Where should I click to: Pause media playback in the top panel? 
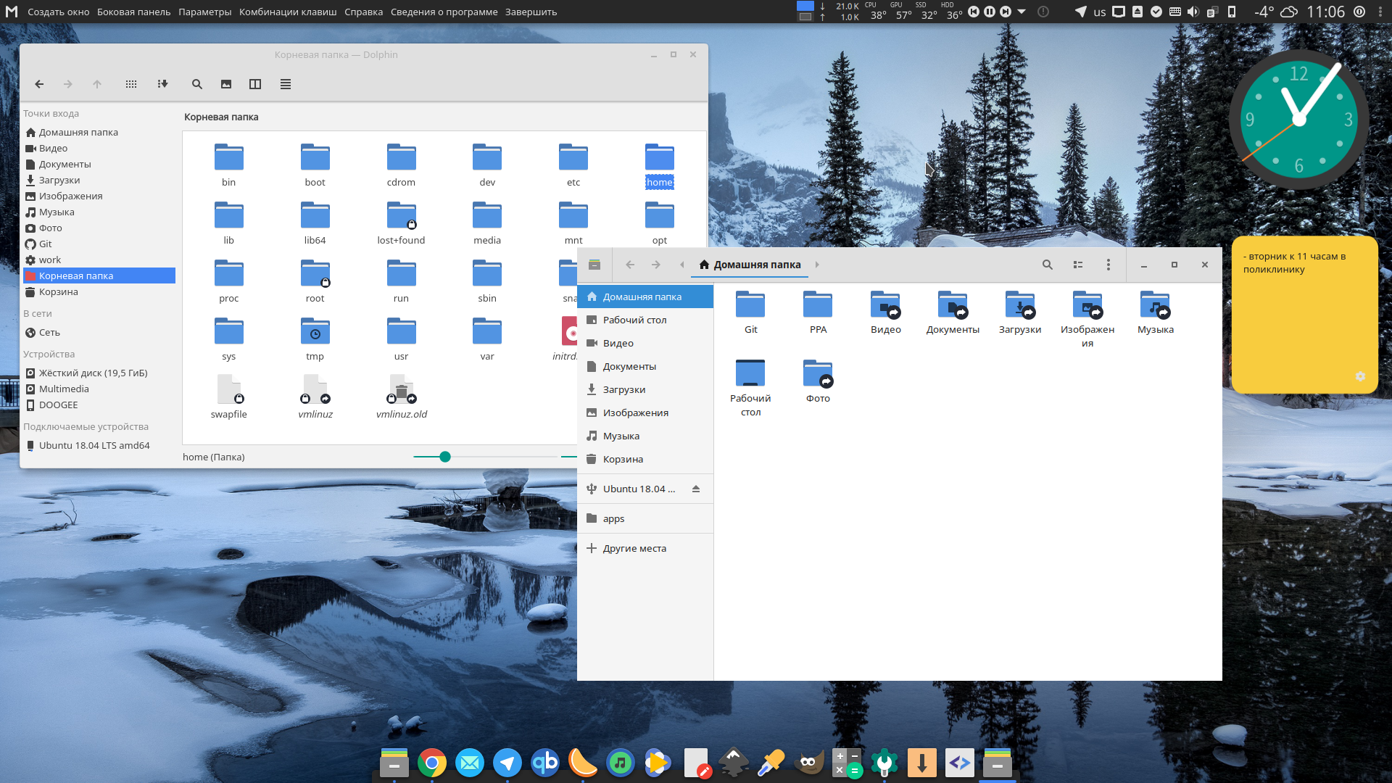tap(988, 12)
